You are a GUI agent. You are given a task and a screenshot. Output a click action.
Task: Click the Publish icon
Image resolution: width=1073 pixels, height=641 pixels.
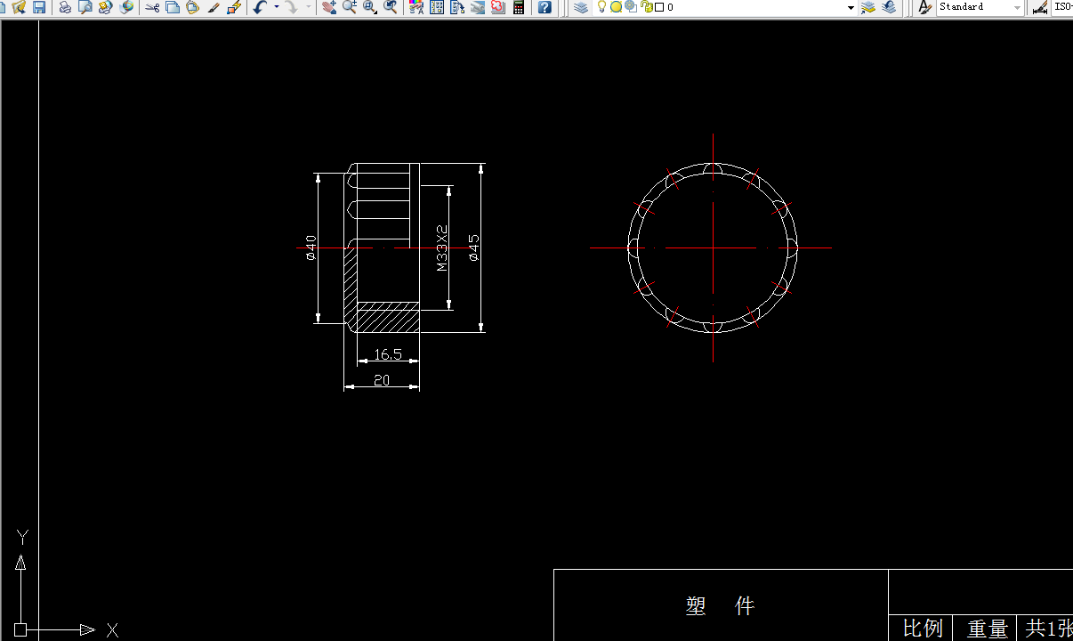click(x=106, y=7)
